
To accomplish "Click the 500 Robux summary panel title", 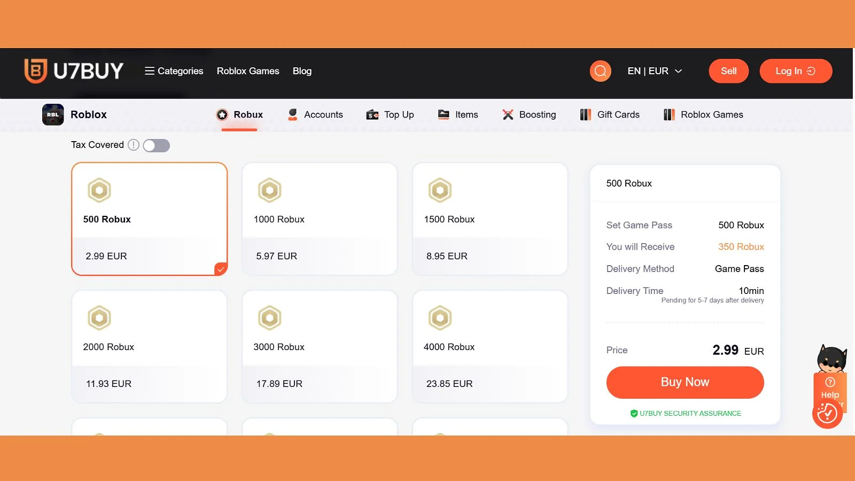I will click(x=629, y=183).
